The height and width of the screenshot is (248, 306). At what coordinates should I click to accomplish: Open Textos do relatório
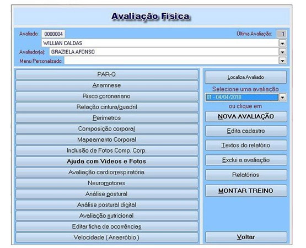point(246,145)
